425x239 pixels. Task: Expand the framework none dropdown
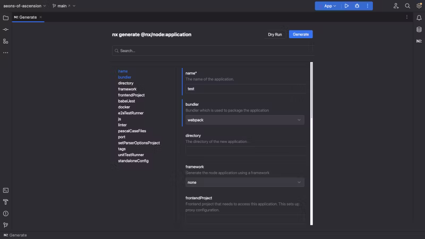point(245,182)
